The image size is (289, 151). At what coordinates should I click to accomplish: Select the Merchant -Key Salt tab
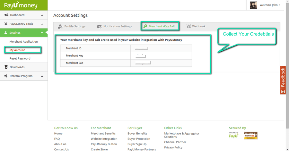160,26
